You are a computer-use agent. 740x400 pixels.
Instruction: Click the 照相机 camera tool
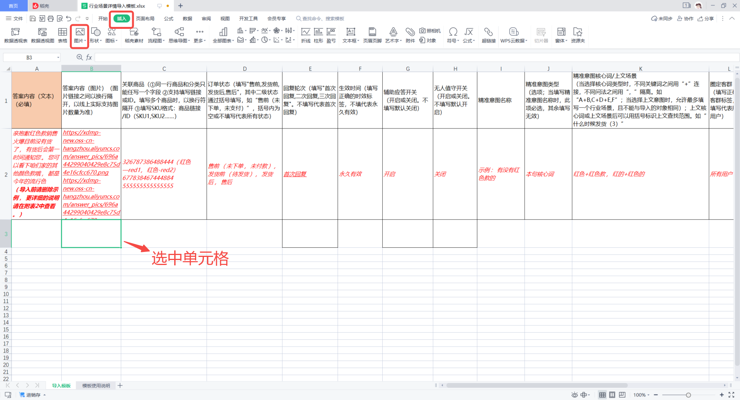coord(430,31)
